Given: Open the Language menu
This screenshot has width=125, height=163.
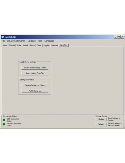Looking at the screenshot, I should (x=49, y=41).
